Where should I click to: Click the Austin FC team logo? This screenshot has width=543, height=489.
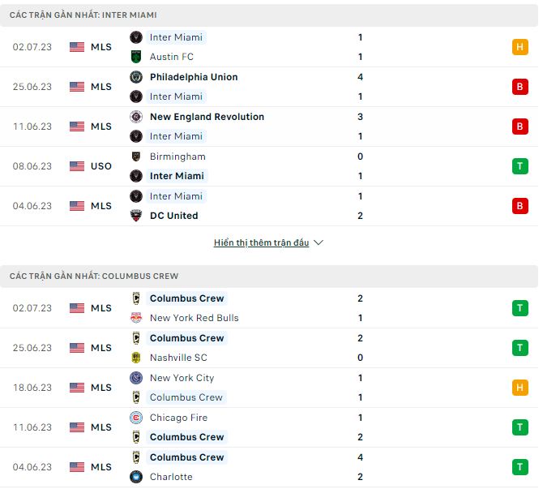coord(136,57)
